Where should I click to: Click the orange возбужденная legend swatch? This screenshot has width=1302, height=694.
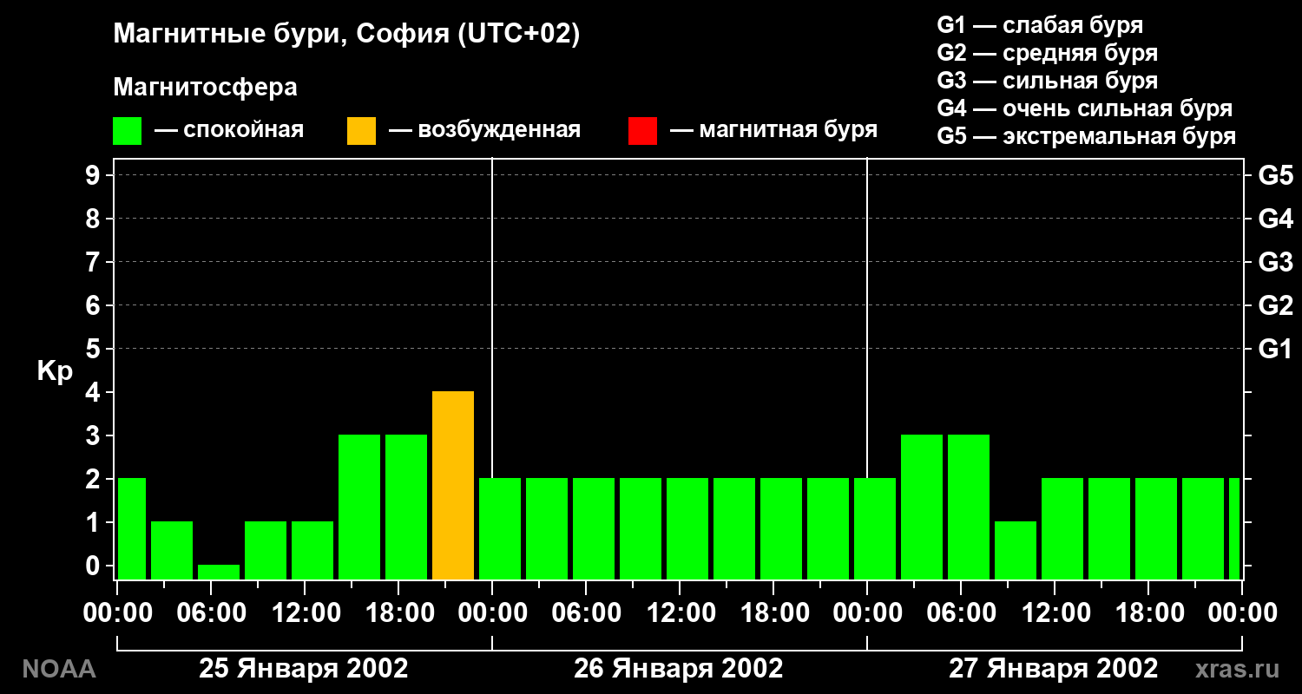[x=361, y=131]
